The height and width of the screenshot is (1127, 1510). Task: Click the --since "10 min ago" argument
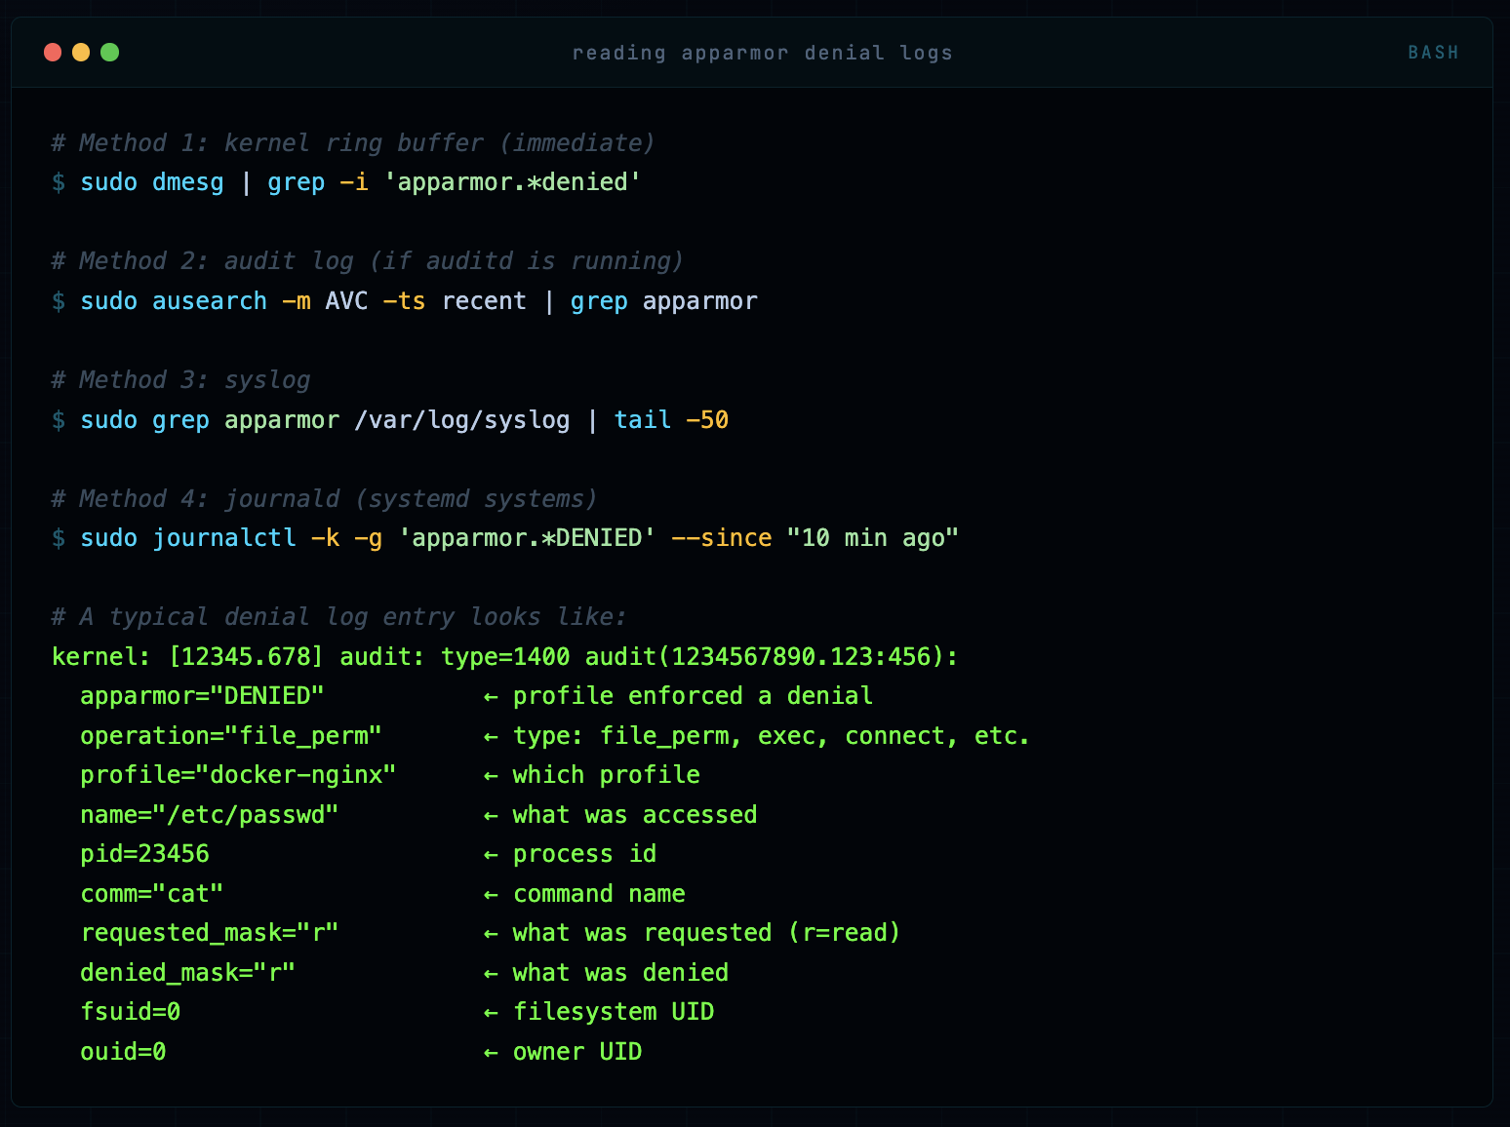click(x=815, y=537)
